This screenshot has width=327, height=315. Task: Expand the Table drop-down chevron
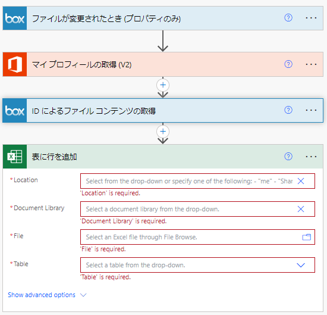coord(301,266)
